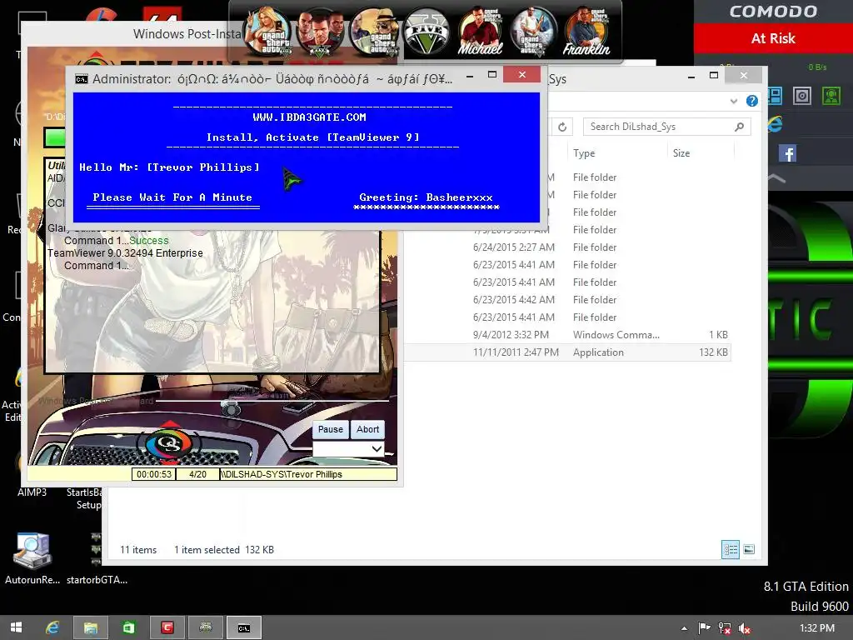Viewport: 853px width, 640px height.
Task: Open the AutorunRe... desktop icon
Action: (32, 559)
